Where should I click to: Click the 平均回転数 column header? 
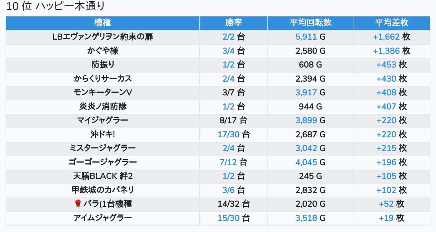(310, 23)
